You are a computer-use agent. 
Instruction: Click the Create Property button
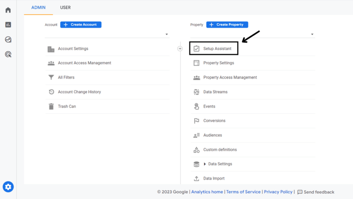(227, 25)
